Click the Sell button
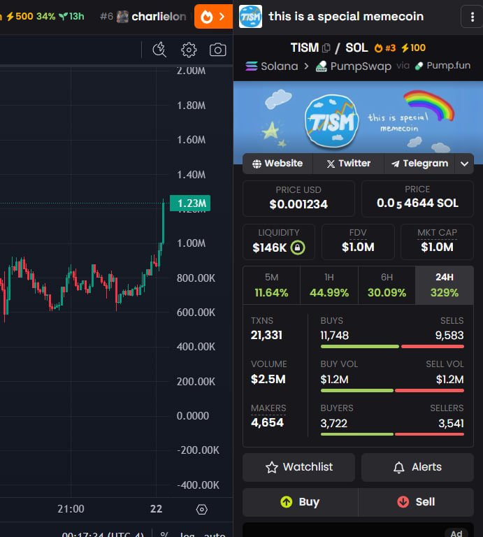The width and height of the screenshot is (483, 537). (417, 502)
